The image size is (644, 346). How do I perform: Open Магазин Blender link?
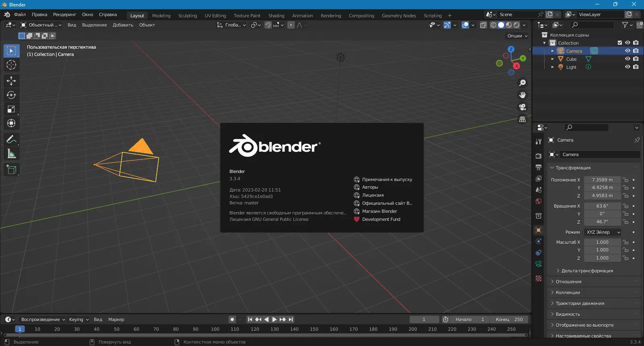[x=375, y=211]
